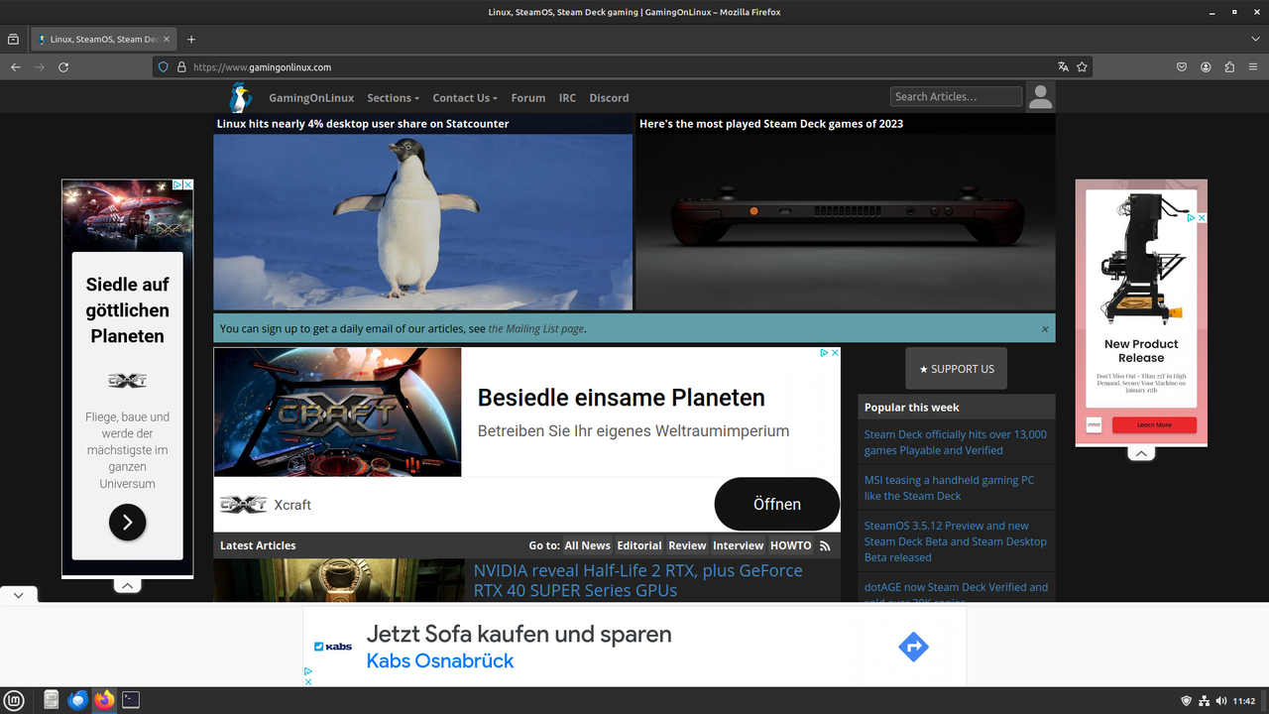This screenshot has width=1269, height=714.
Task: Open MSI teasing handheld gaming PC link
Action: pyautogui.click(x=949, y=488)
